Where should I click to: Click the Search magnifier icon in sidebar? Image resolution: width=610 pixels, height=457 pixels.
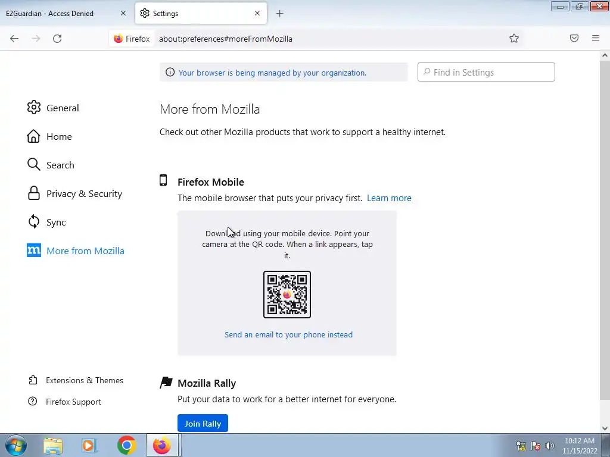(34, 164)
